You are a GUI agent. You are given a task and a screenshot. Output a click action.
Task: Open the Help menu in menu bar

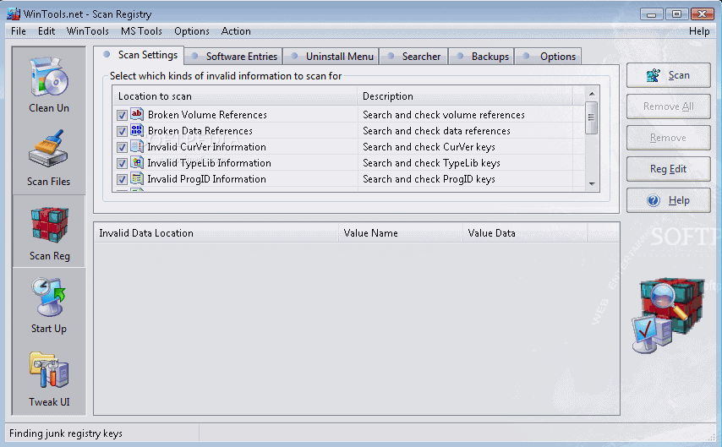pos(699,31)
